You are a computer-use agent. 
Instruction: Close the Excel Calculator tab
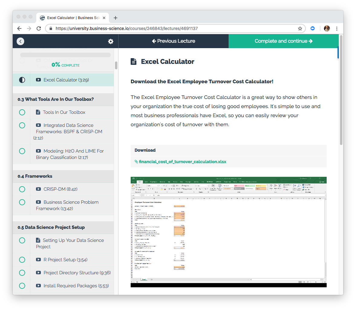pyautogui.click(x=104, y=18)
